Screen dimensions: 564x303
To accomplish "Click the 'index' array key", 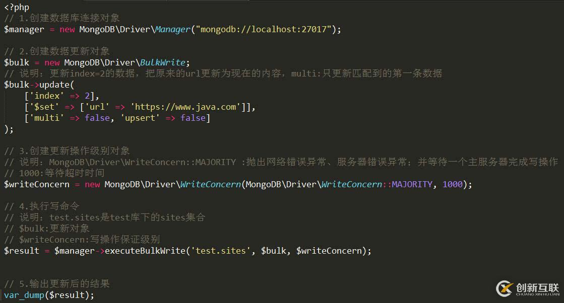I will click(x=47, y=96).
